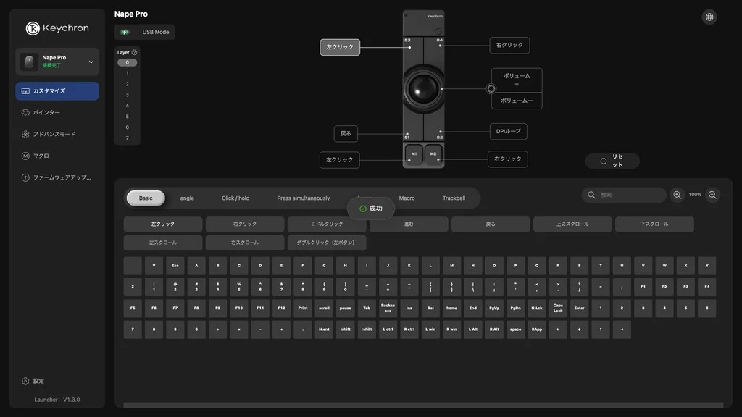Open ファームウェアアップデート in the sidebar
The height and width of the screenshot is (417, 742).
pyautogui.click(x=57, y=177)
